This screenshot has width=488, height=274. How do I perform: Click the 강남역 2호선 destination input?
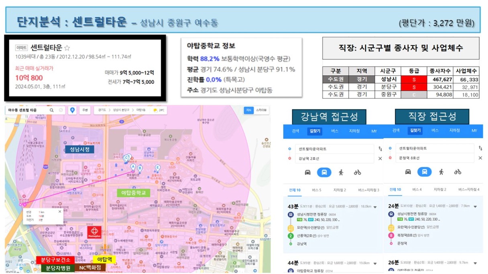click(334, 159)
